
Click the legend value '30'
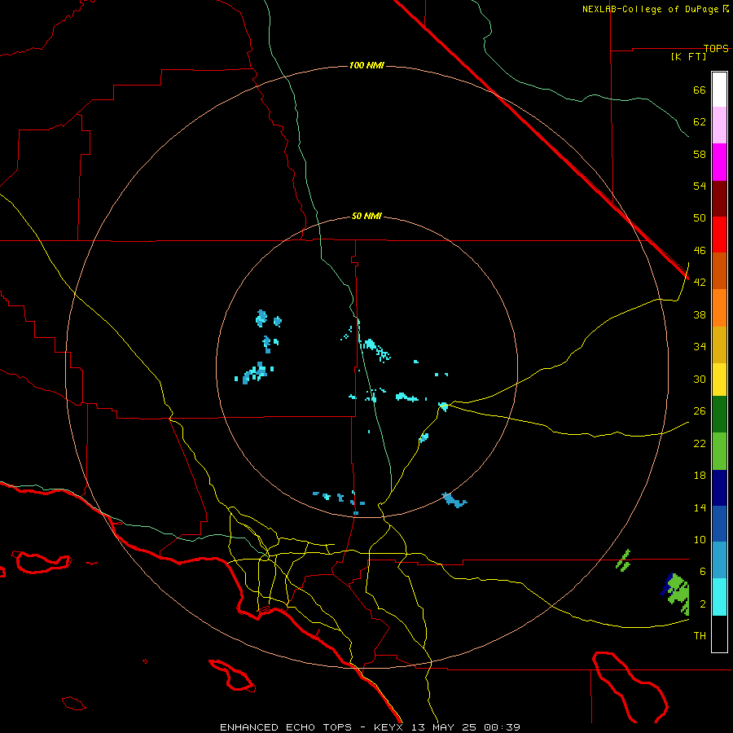pos(700,379)
